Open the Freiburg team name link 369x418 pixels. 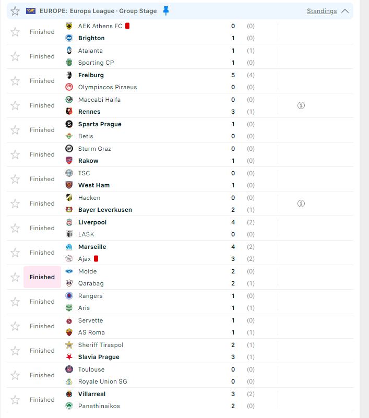[91, 75]
